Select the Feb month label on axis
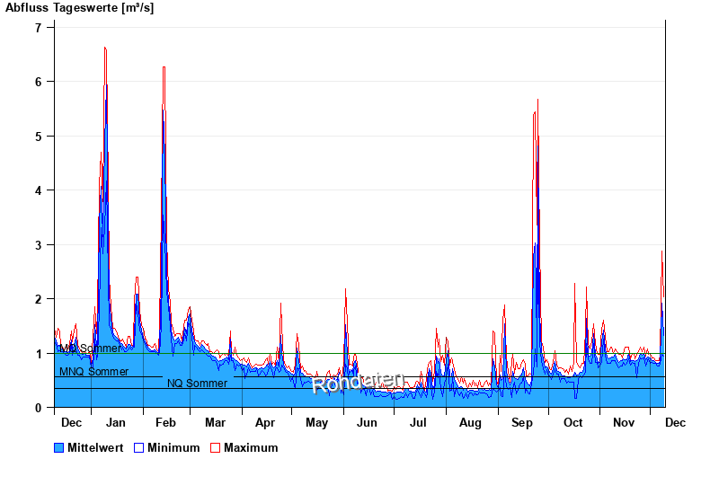Screen dimensions: 719x494 tap(165, 422)
